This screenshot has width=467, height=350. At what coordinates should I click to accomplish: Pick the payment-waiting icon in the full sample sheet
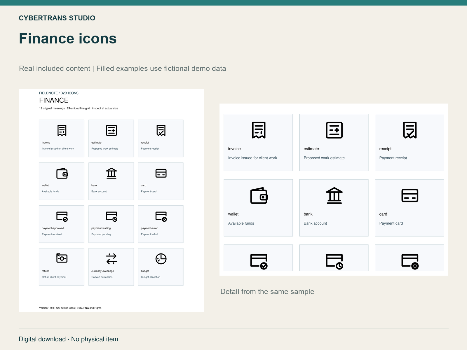click(x=111, y=216)
